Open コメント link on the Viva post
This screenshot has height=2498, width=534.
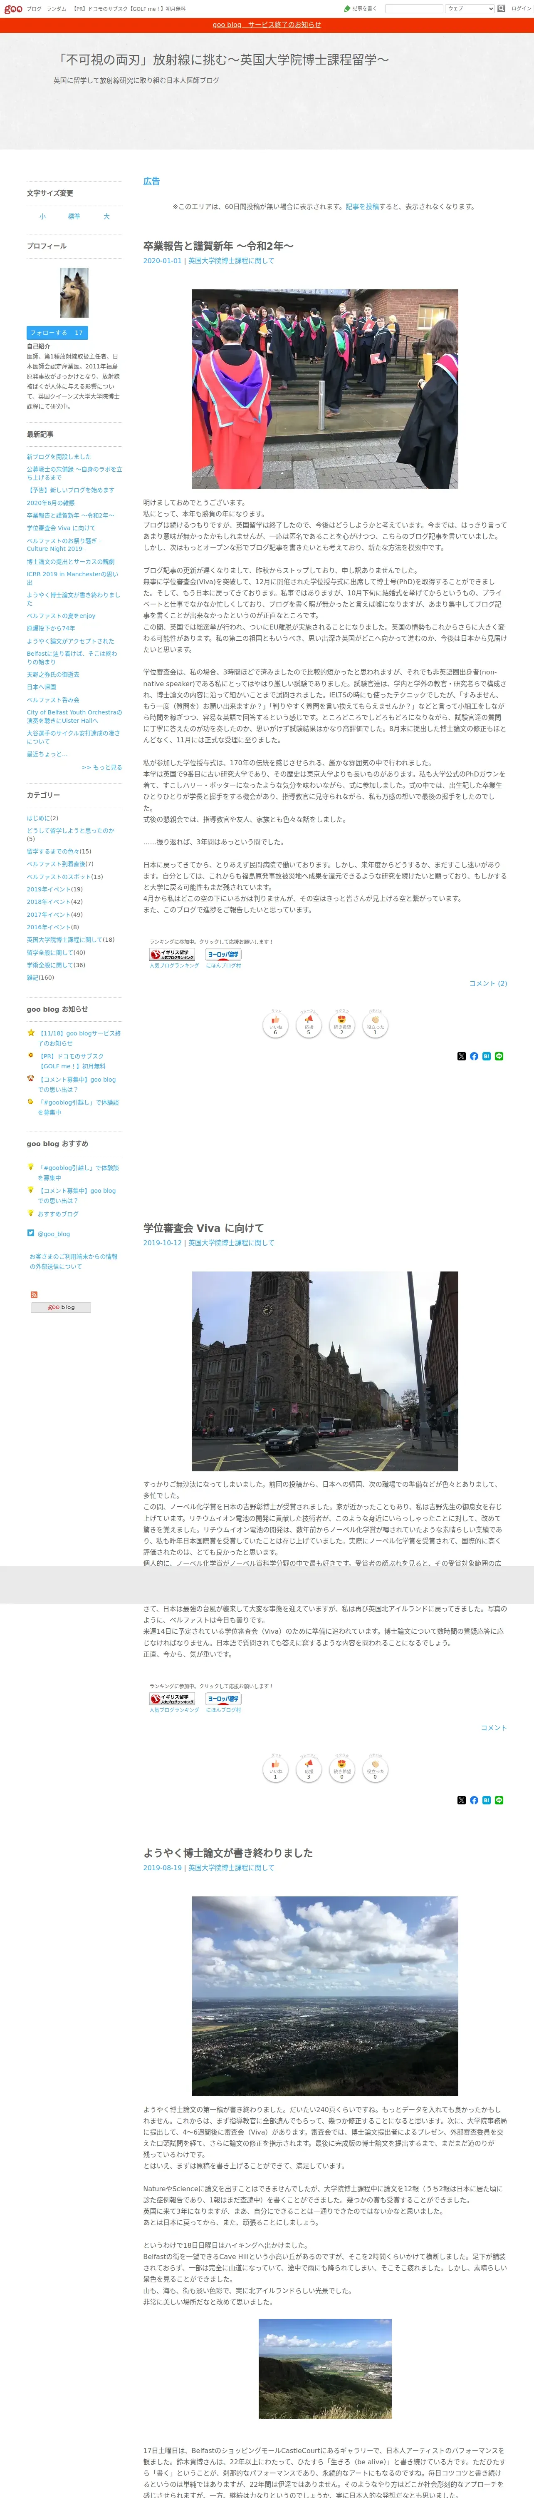tap(493, 1728)
